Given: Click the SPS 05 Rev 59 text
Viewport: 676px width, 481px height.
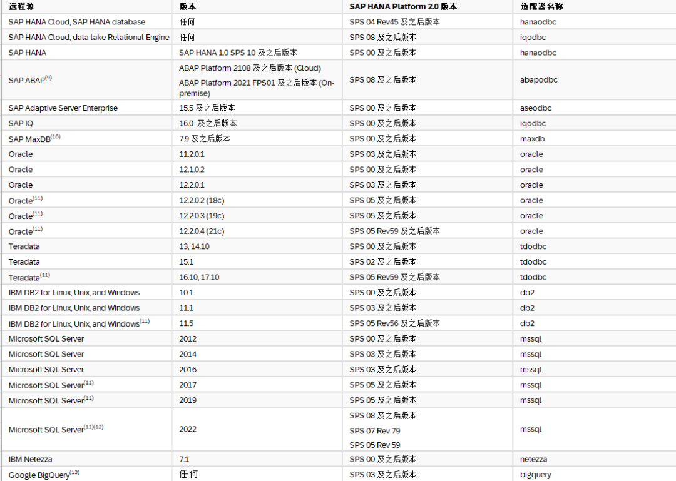Looking at the screenshot, I should [x=375, y=445].
